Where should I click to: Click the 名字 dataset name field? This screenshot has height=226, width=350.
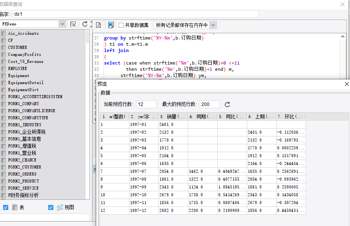tap(136, 14)
